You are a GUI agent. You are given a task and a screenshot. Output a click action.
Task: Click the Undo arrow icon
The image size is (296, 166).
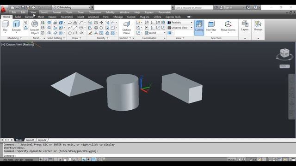coord(39,7)
